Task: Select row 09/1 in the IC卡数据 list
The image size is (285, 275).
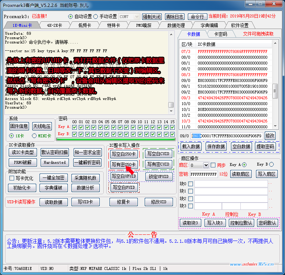Action: [x=225, y=86]
